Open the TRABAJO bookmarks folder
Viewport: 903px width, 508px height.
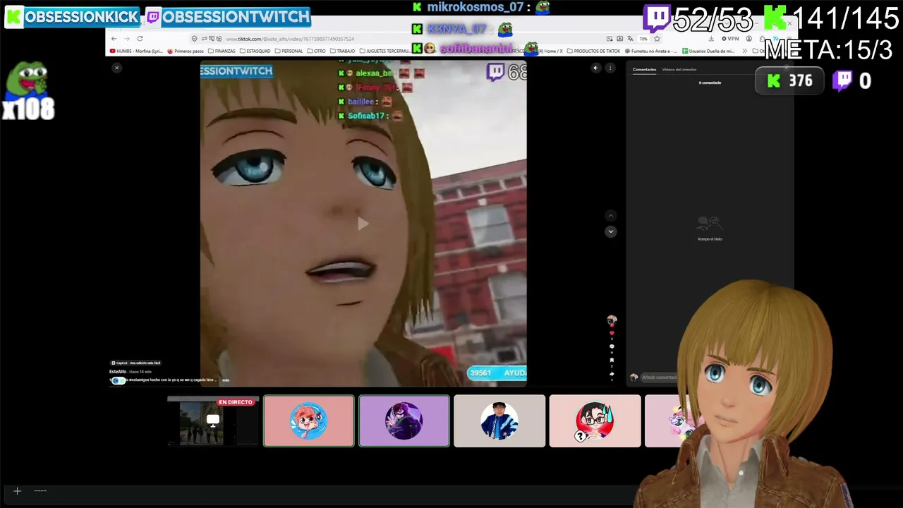[342, 51]
